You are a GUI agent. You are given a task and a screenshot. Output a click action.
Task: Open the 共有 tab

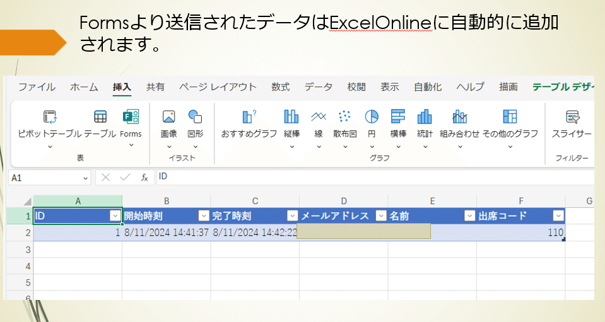click(x=155, y=87)
